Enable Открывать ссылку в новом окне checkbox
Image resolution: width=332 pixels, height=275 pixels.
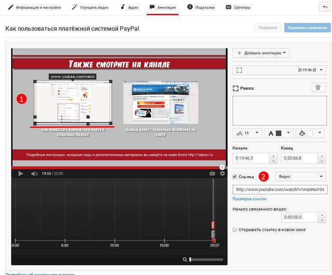[x=234, y=229]
